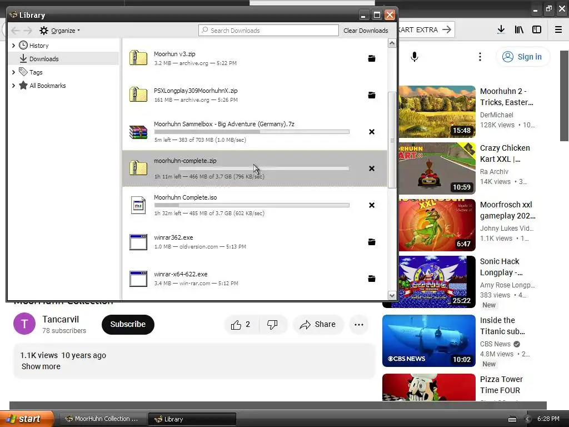The image size is (569, 427).
Task: Click the Library taskbar item
Action: tap(192, 419)
